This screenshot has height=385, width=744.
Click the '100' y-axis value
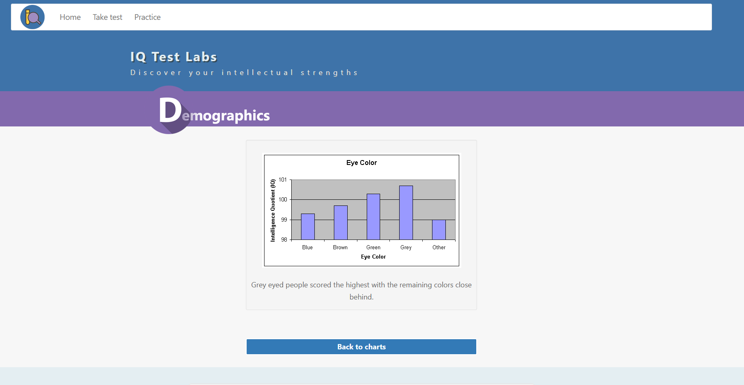pos(283,199)
